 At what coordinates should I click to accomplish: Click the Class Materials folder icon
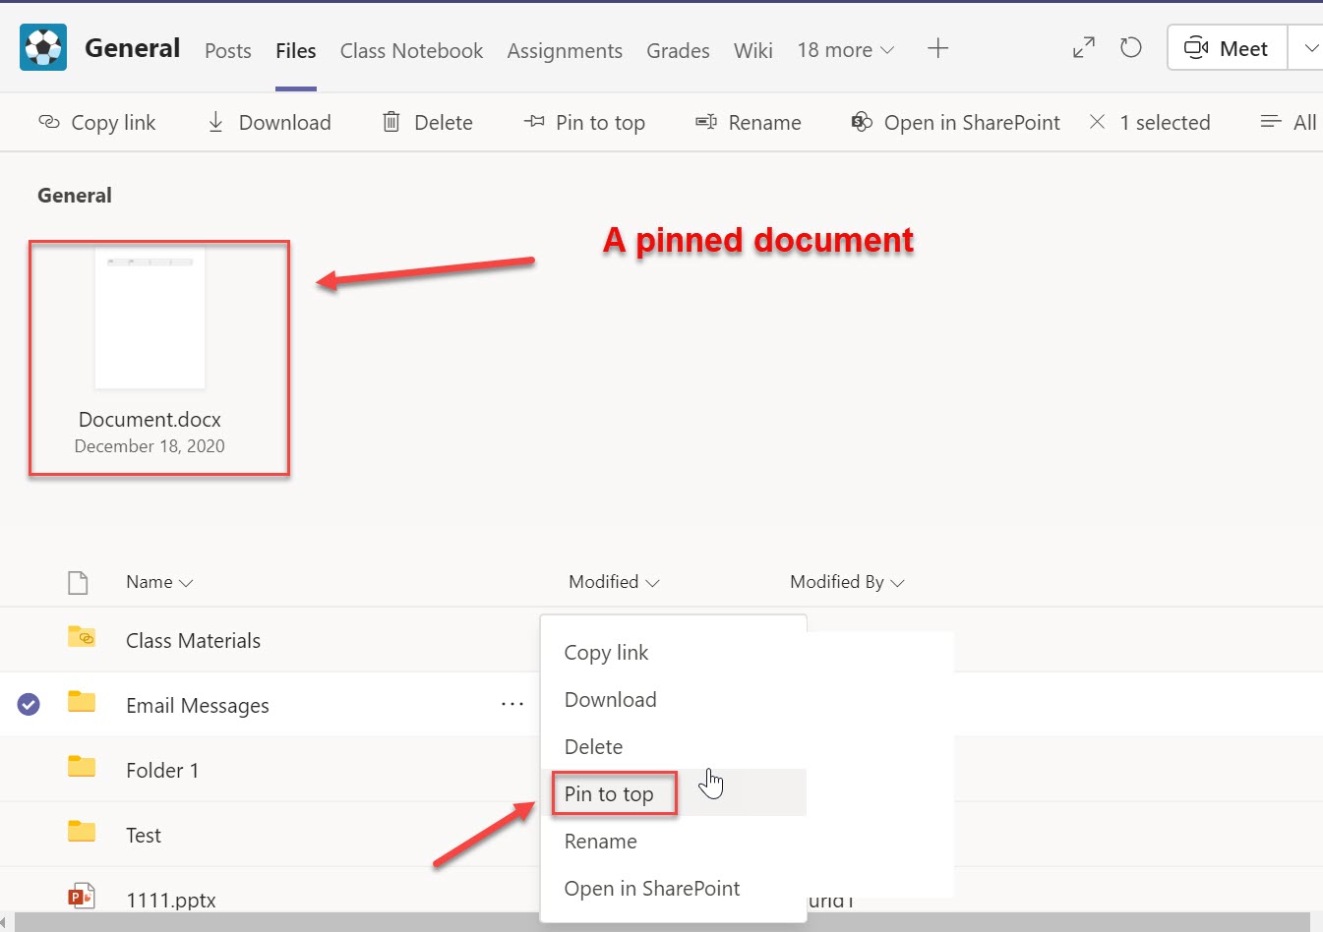(82, 637)
